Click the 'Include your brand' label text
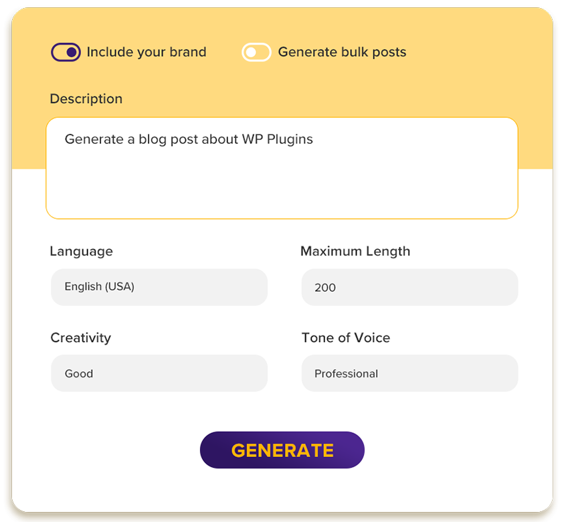562x522 pixels. (x=147, y=52)
